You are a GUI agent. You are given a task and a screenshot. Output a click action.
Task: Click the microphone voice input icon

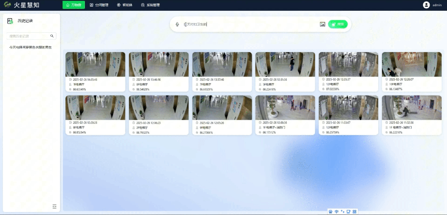[177, 24]
